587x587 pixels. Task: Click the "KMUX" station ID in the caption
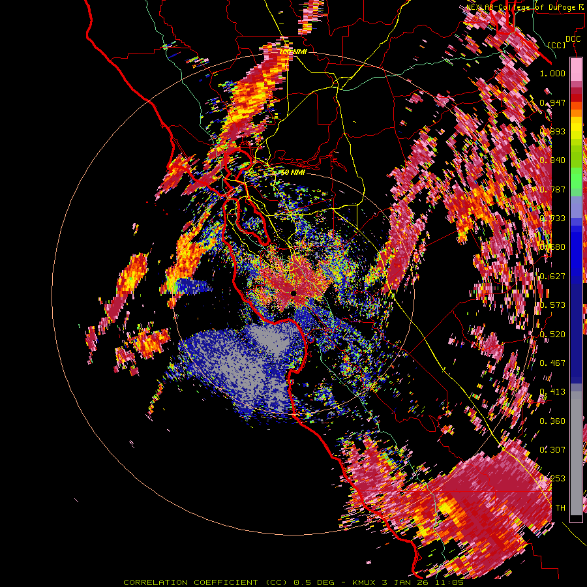pos(363,582)
